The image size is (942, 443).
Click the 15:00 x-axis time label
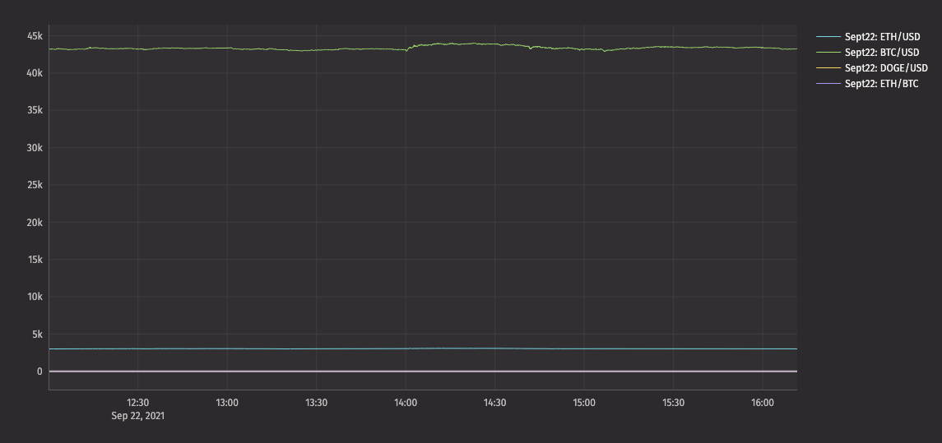584,403
